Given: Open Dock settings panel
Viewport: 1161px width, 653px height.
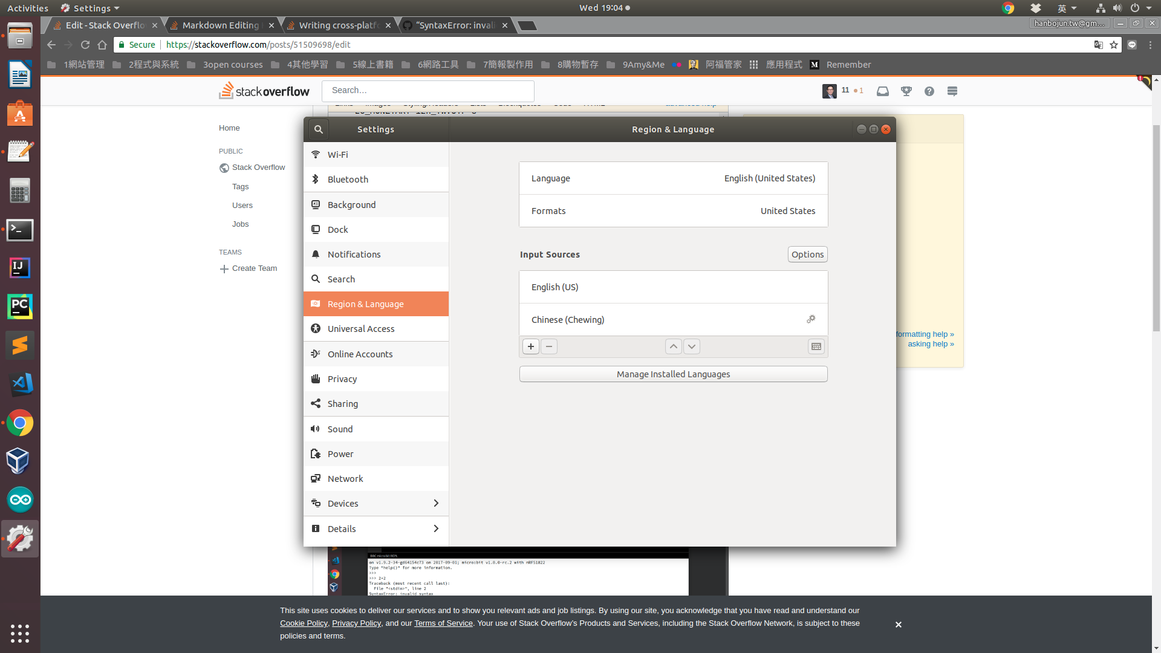Looking at the screenshot, I should (x=376, y=230).
